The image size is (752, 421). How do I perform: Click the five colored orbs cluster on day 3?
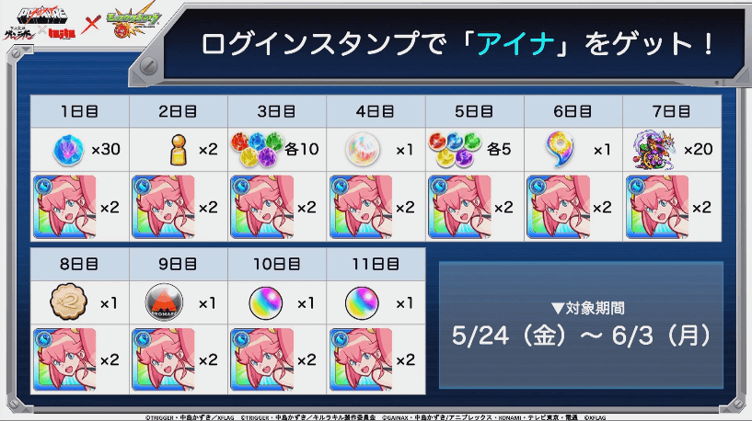click(257, 150)
